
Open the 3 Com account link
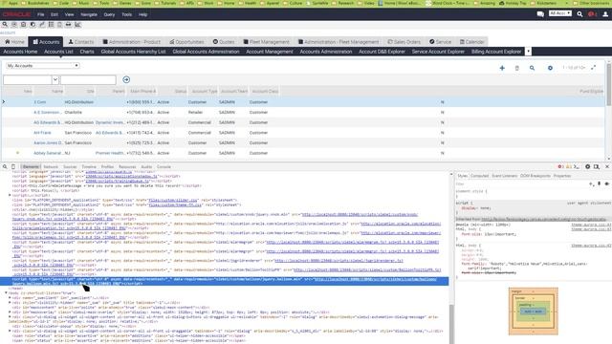pyautogui.click(x=40, y=102)
